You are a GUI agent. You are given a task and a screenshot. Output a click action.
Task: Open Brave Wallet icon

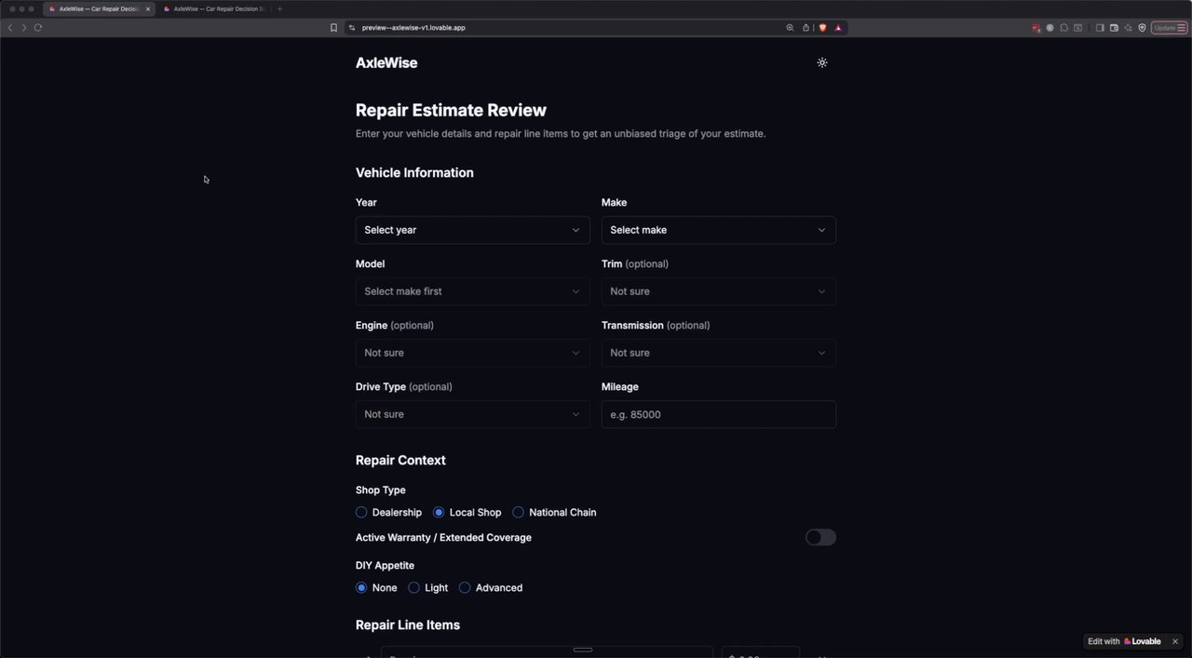(x=1114, y=28)
